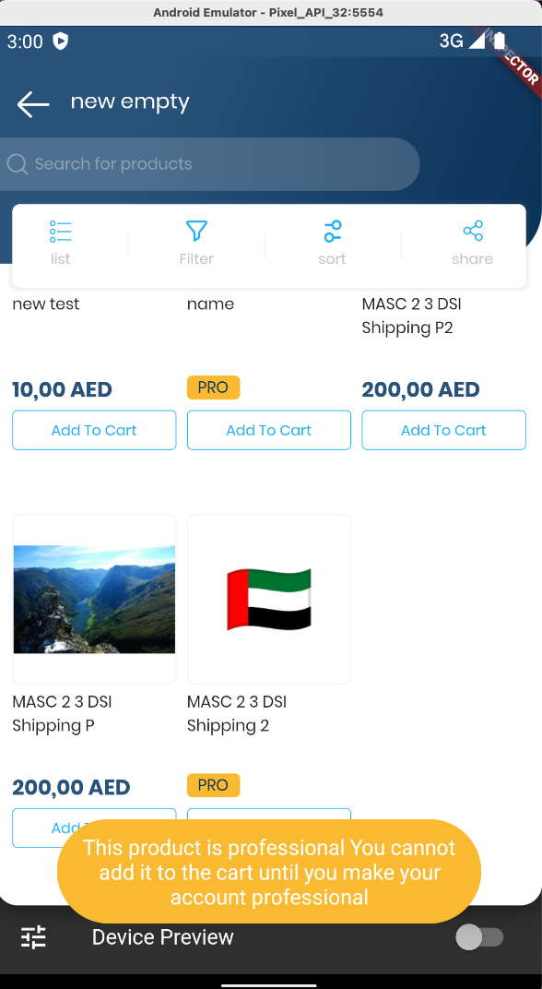Tap the share icon
Screen dimensions: 542x989
472,231
